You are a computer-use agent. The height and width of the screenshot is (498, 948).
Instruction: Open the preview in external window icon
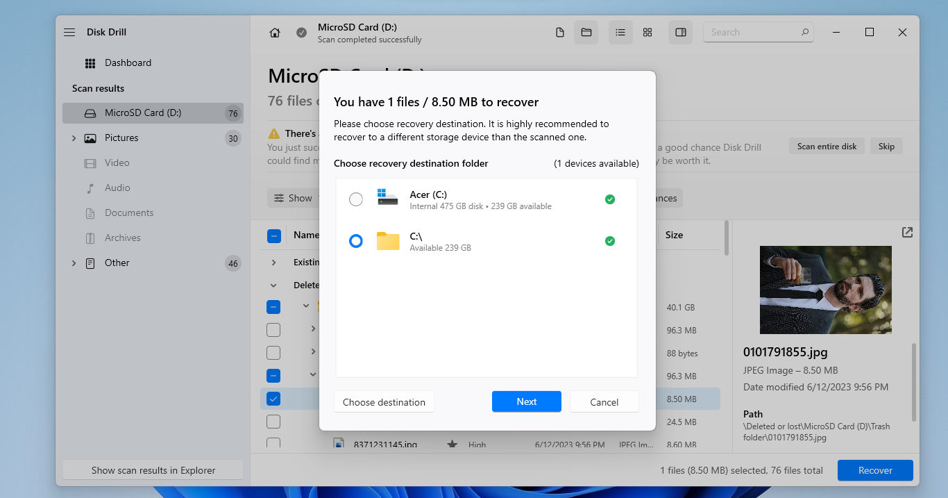click(x=907, y=233)
